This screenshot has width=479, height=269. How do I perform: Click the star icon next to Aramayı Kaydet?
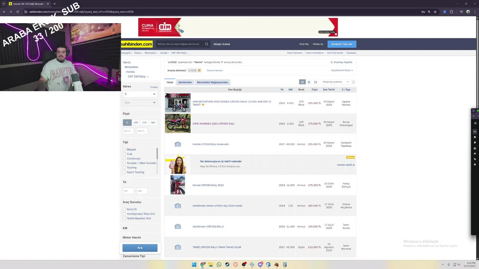click(332, 62)
